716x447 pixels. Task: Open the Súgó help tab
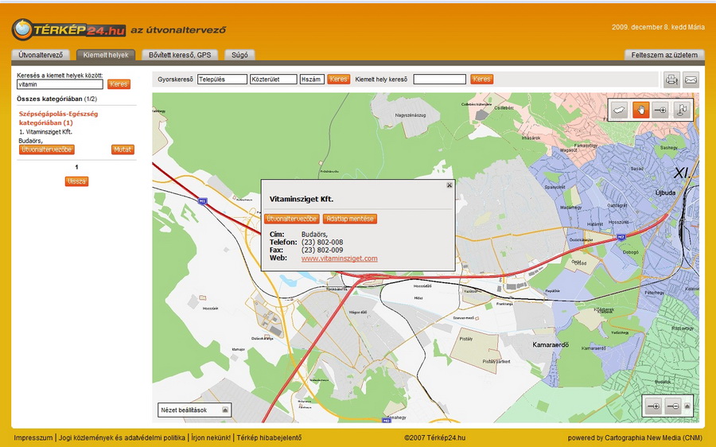(239, 55)
